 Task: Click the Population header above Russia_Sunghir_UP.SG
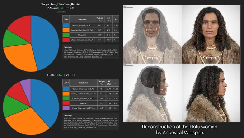pos(82,19)
